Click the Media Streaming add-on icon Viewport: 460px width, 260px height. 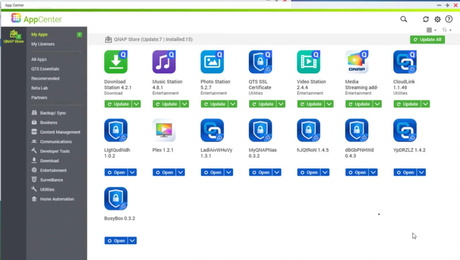[357, 62]
